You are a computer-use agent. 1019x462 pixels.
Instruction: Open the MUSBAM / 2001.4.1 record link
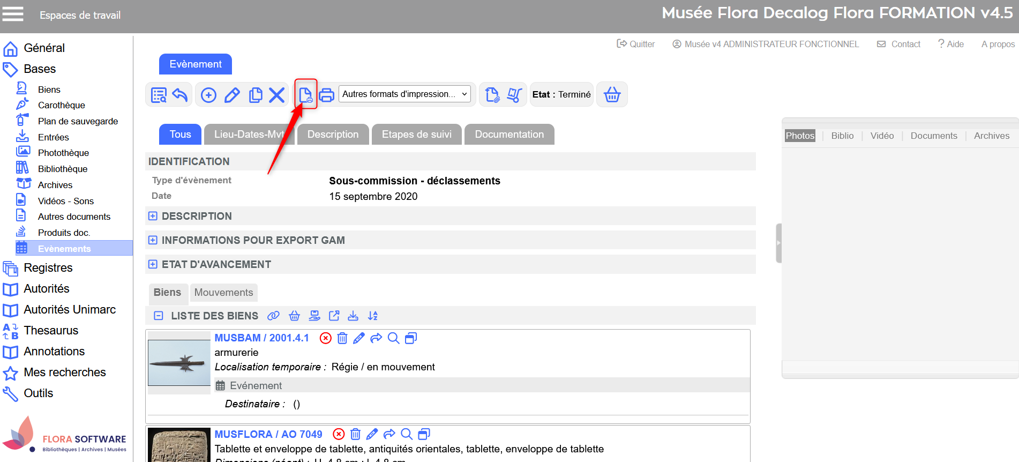[261, 338]
